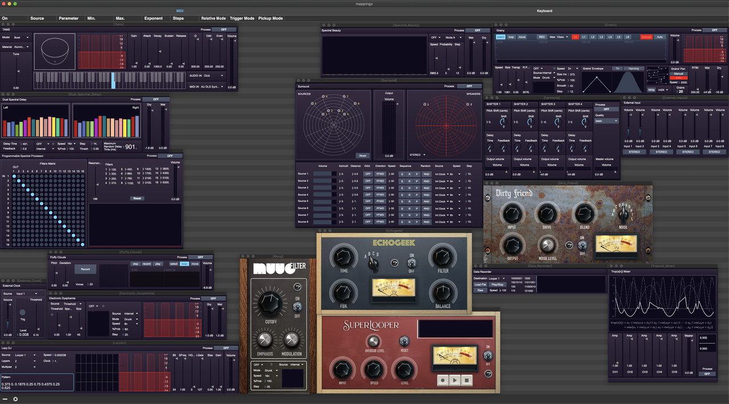729x404 pixels.
Task: Click the Dirty Friend BLEND knob
Action: coord(584,214)
